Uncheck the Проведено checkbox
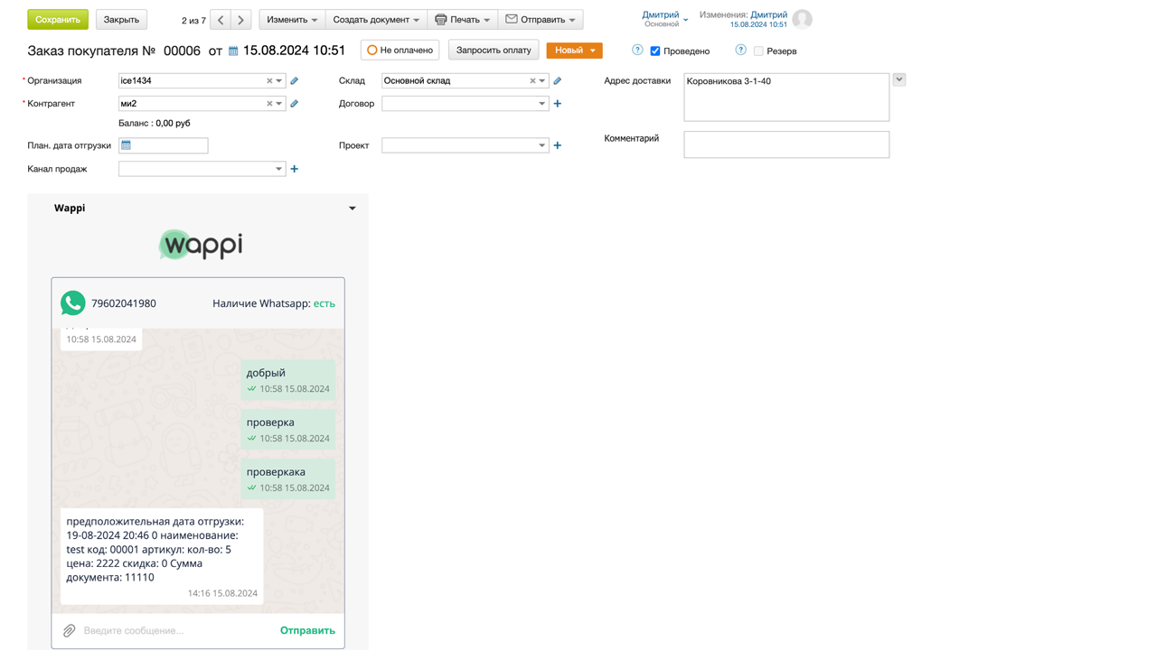This screenshot has width=1157, height=650. point(655,51)
